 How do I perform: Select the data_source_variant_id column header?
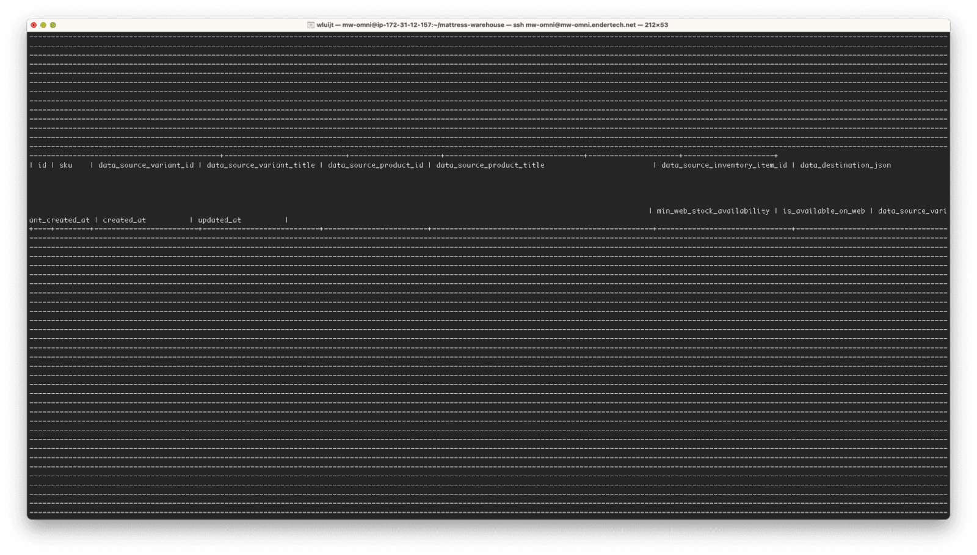pyautogui.click(x=146, y=165)
